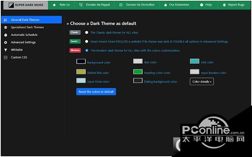The width and height of the screenshot is (252, 157).
Task: Click the 'Input Borders color' label text
Action: point(213,73)
